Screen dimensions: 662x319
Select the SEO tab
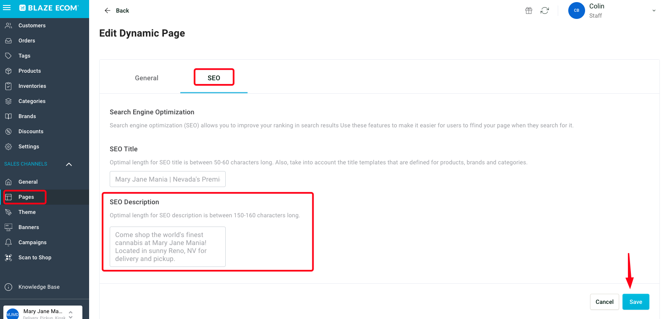[x=214, y=78]
